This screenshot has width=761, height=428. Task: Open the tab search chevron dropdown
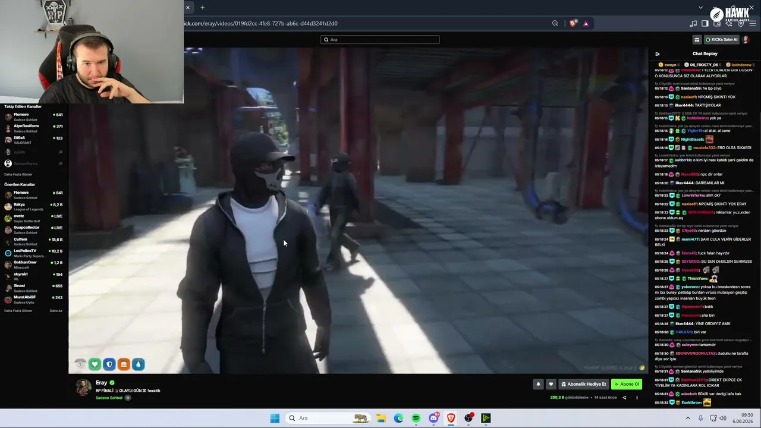[700, 7]
